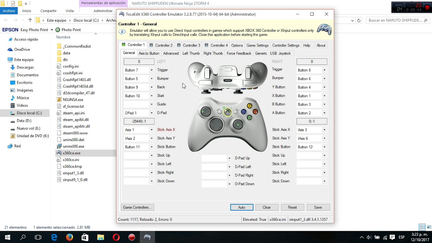Open the Vista ribbon tab in Explorer
The width and height of the screenshot is (432, 243).
70,11
